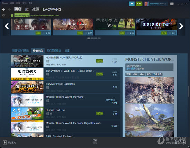Open the 僵死之日 carousel card at ¥46
The height and width of the screenshot is (148, 190).
[x=31, y=27]
